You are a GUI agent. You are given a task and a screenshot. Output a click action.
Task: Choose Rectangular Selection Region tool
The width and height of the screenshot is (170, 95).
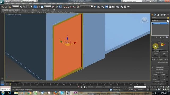pyautogui.click(x=28, y=7)
